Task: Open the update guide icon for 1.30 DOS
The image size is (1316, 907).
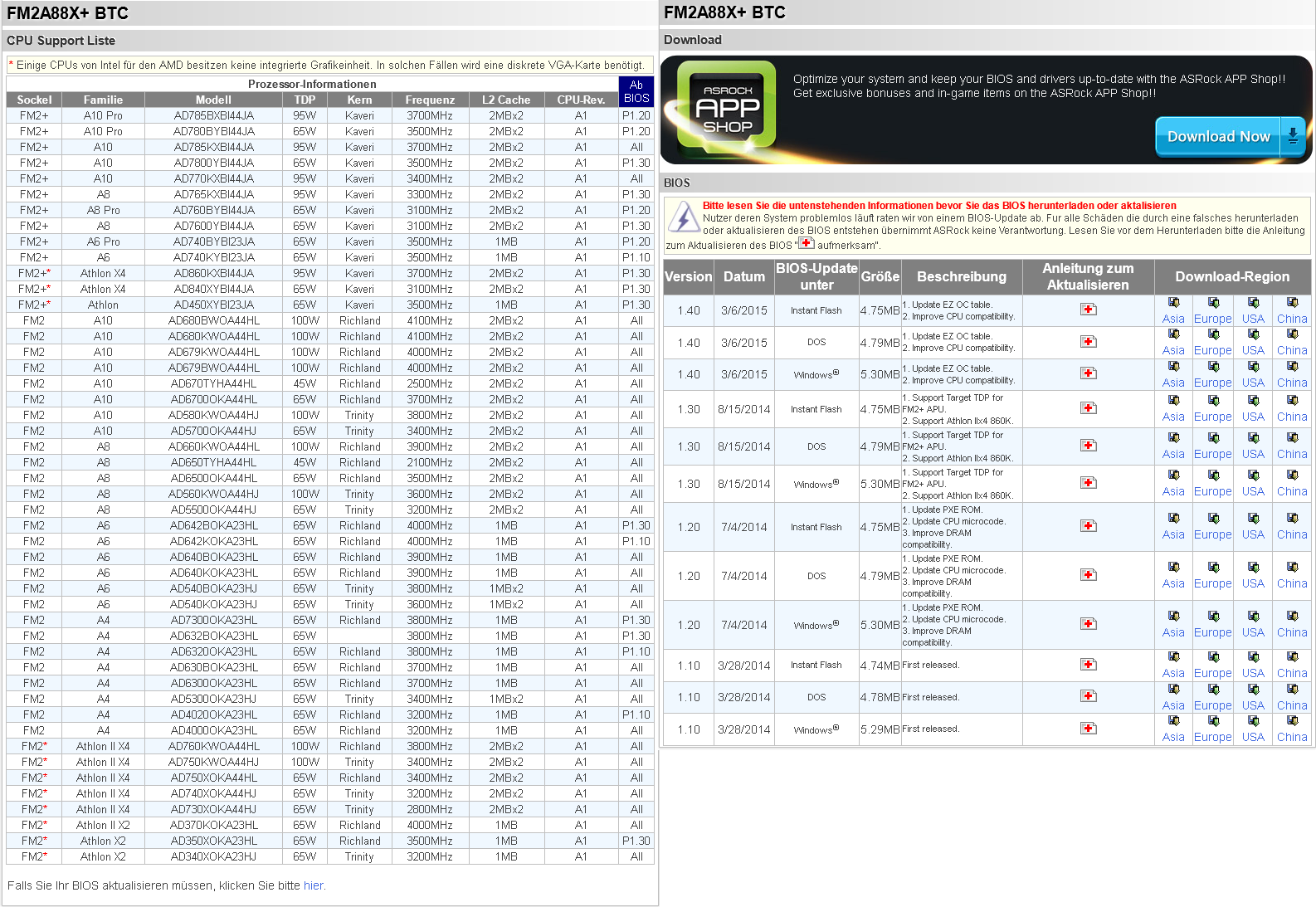Action: click(1089, 446)
